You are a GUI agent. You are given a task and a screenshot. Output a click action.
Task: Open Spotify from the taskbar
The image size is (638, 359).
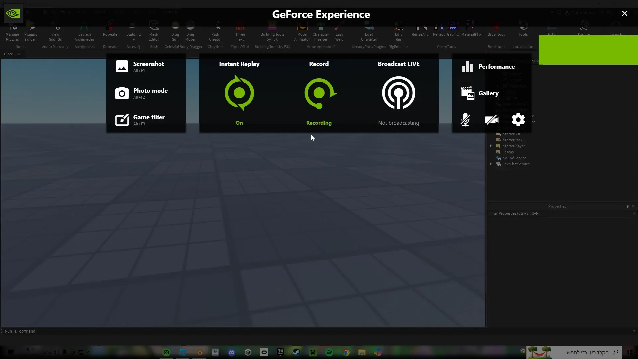(329, 352)
